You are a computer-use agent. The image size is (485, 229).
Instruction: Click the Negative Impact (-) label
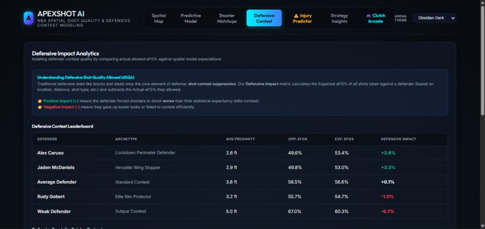coord(61,107)
